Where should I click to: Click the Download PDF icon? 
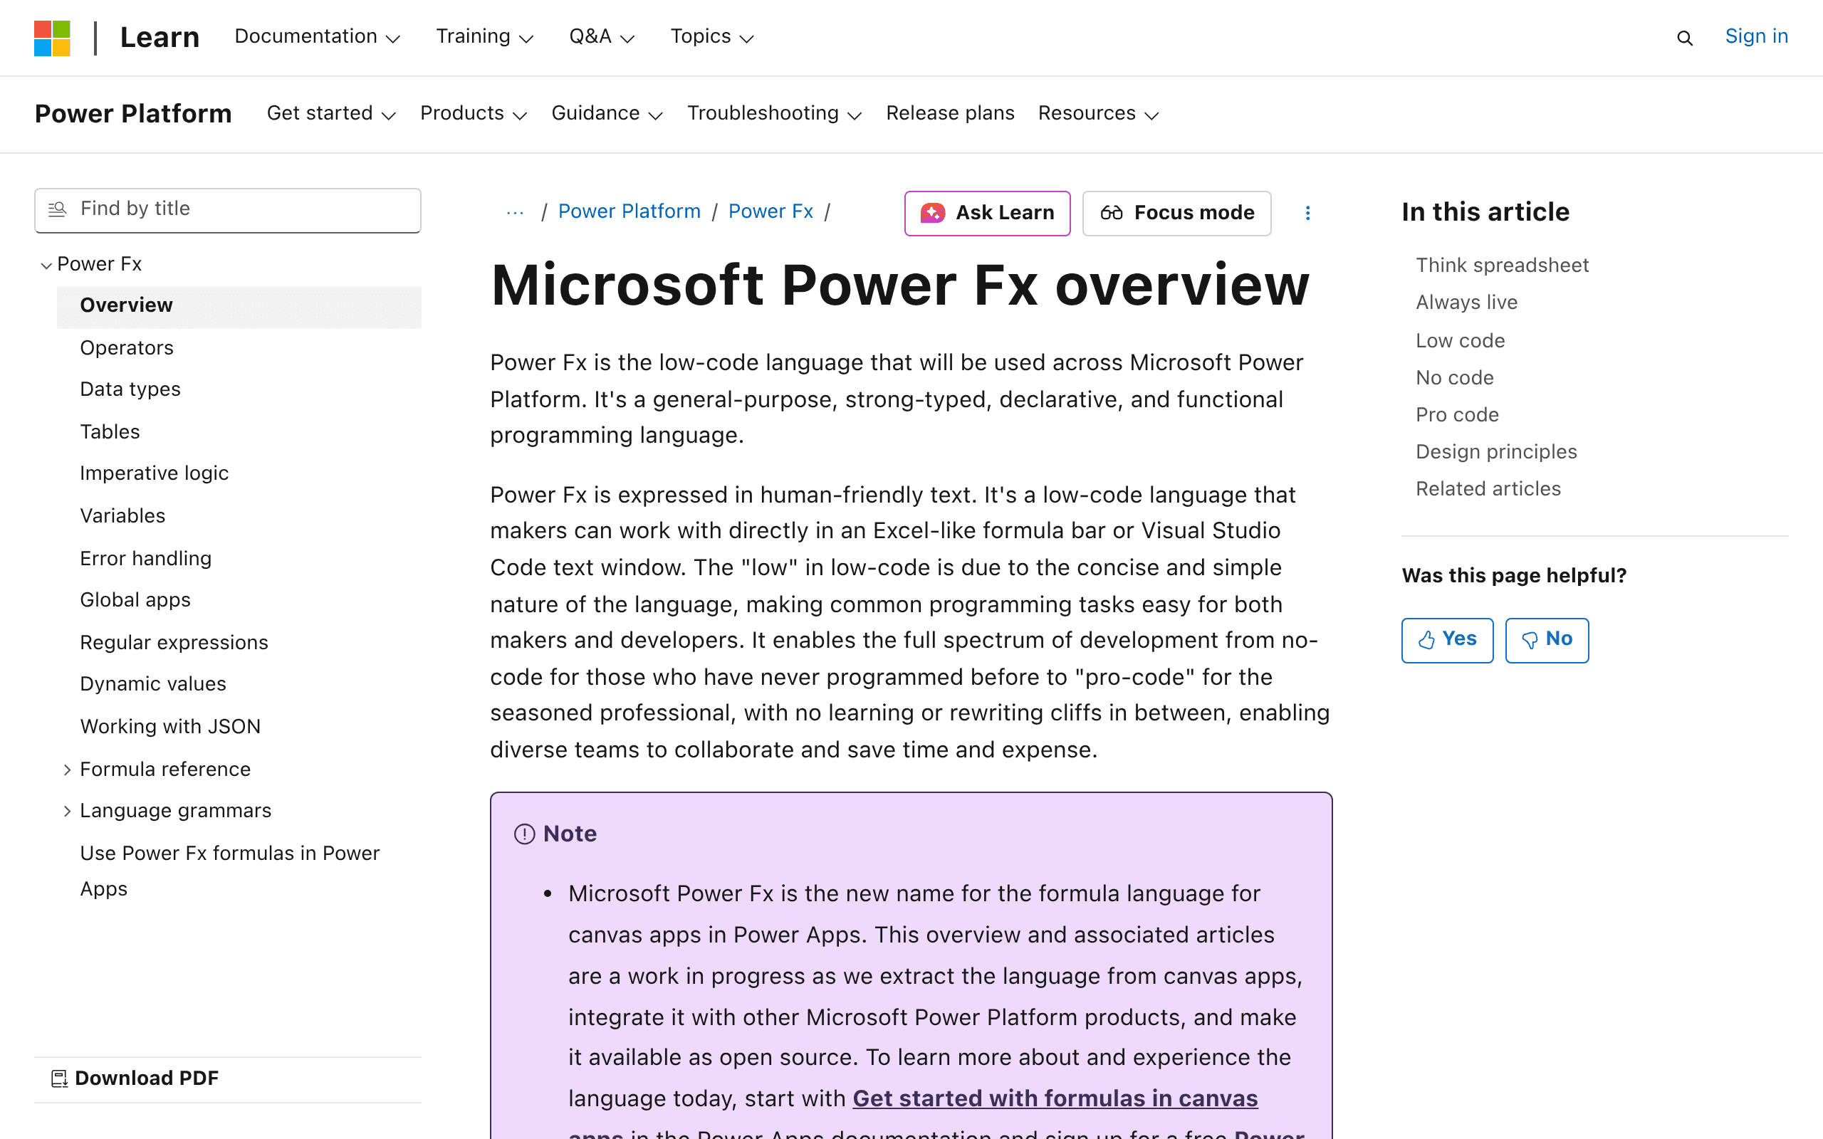[59, 1078]
